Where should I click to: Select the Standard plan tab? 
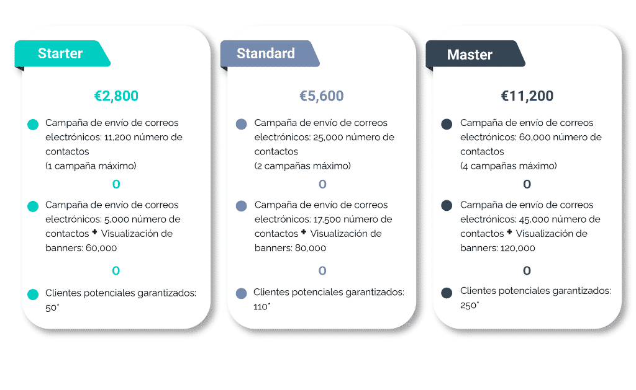click(266, 53)
